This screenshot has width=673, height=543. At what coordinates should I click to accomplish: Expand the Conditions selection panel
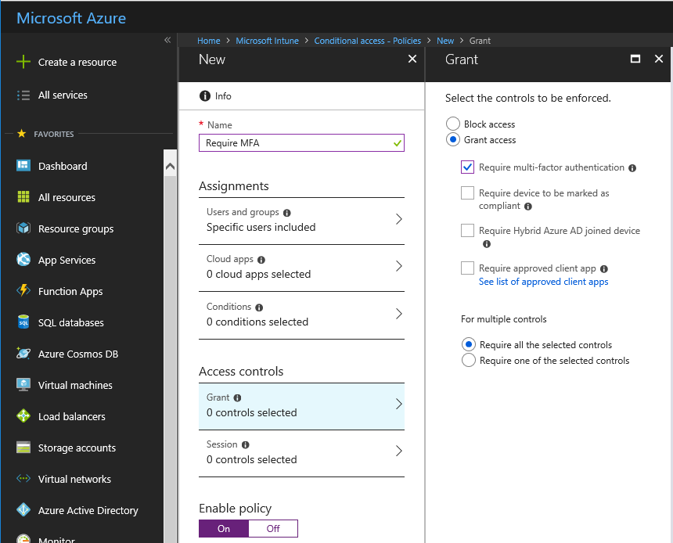click(301, 314)
